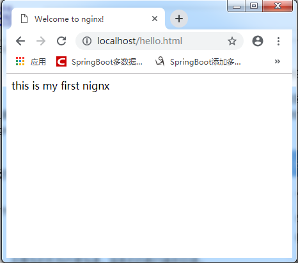Expand the hidden bookmarks chevron
The width and height of the screenshot is (298, 263).
tap(278, 61)
